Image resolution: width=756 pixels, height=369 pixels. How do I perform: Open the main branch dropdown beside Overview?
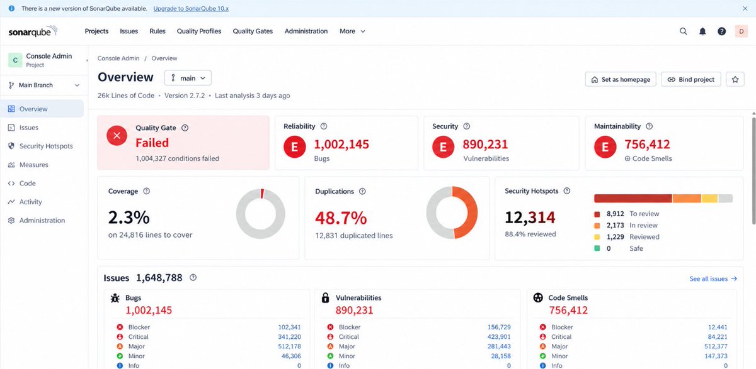(188, 78)
